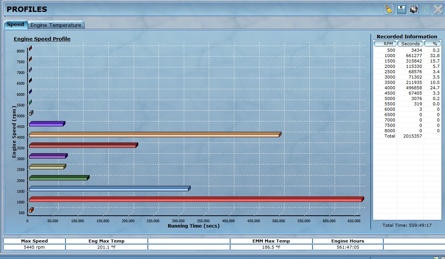445x259 pixels.
Task: Click the PROFILES panel title
Action: pyautogui.click(x=27, y=9)
